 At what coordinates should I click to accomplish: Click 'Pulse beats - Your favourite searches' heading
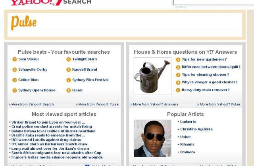point(64,52)
